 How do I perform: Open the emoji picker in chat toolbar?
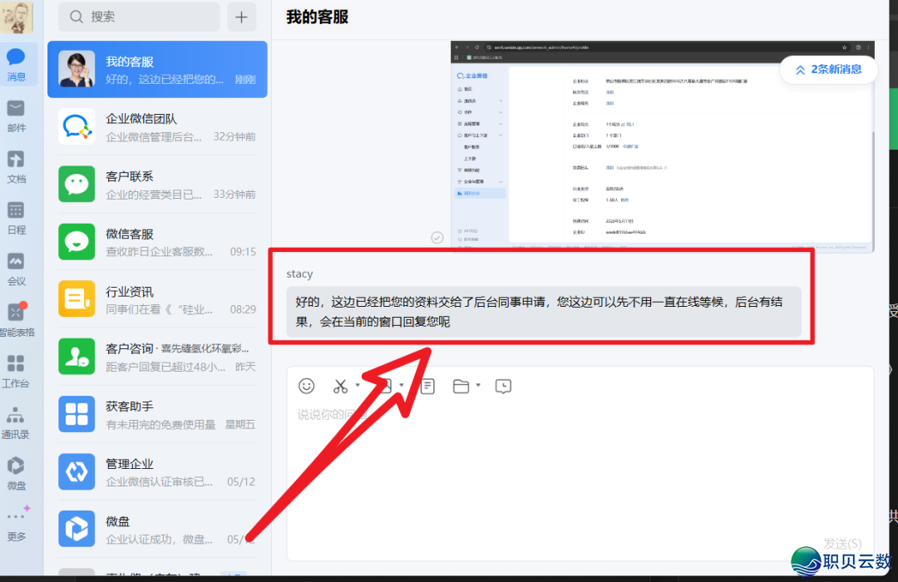(x=306, y=386)
